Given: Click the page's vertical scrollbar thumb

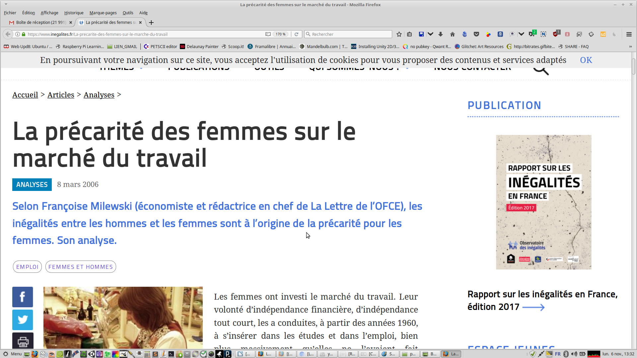Looking at the screenshot, I should (x=633, y=66).
